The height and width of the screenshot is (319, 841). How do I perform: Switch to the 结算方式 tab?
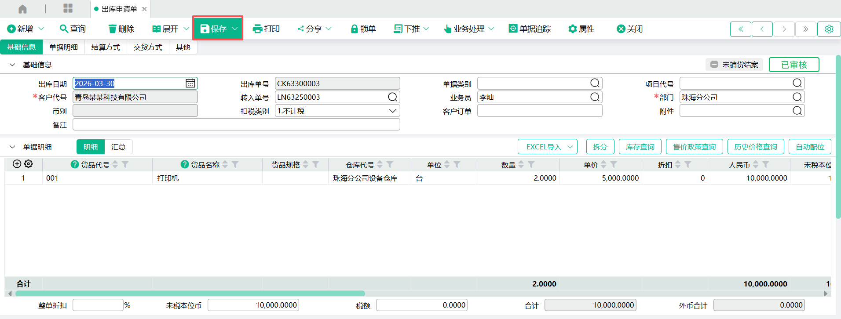pyautogui.click(x=106, y=47)
